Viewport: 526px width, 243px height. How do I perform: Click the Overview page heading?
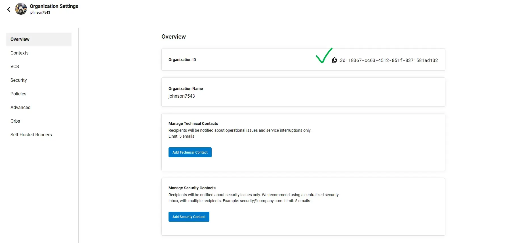click(x=174, y=37)
